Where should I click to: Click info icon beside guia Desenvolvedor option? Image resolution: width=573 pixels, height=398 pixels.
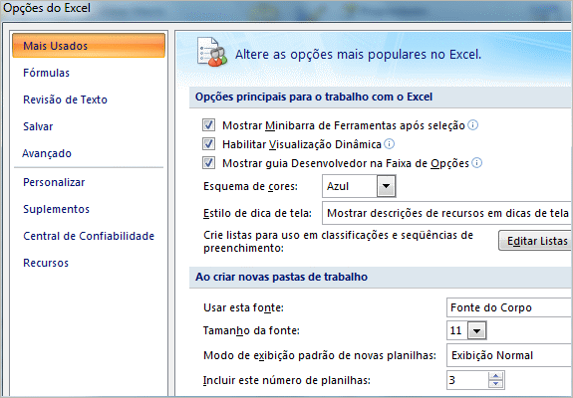coord(477,163)
